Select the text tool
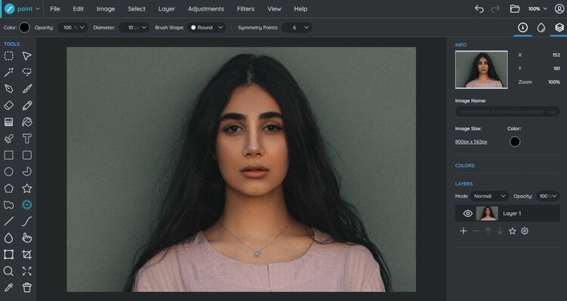The width and height of the screenshot is (567, 301). point(26,139)
